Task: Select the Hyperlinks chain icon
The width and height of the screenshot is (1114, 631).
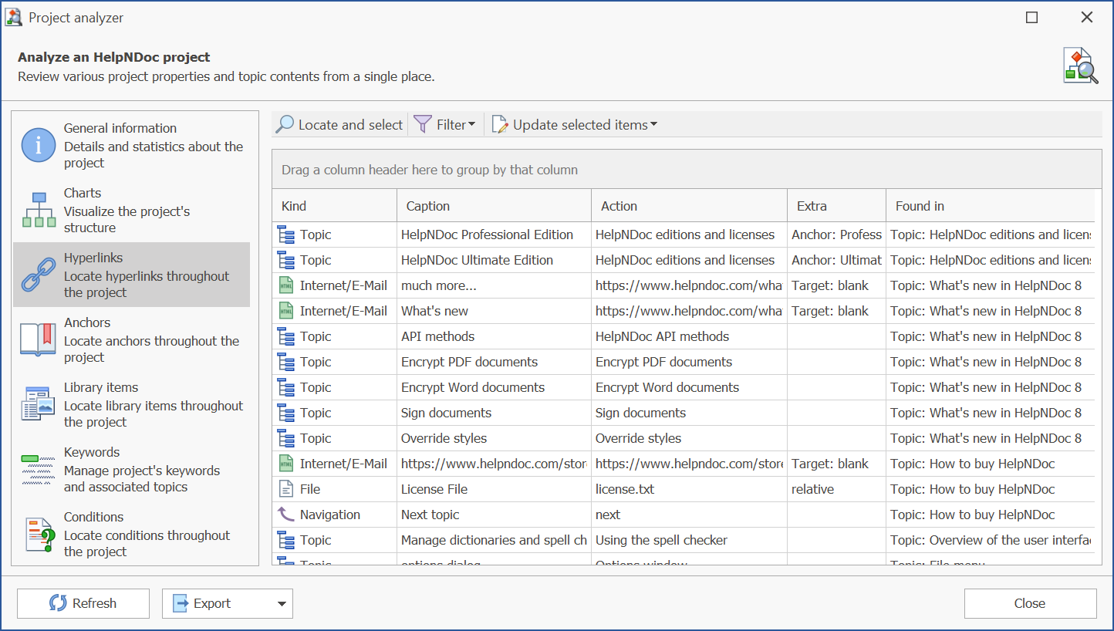Action: pyautogui.click(x=39, y=275)
